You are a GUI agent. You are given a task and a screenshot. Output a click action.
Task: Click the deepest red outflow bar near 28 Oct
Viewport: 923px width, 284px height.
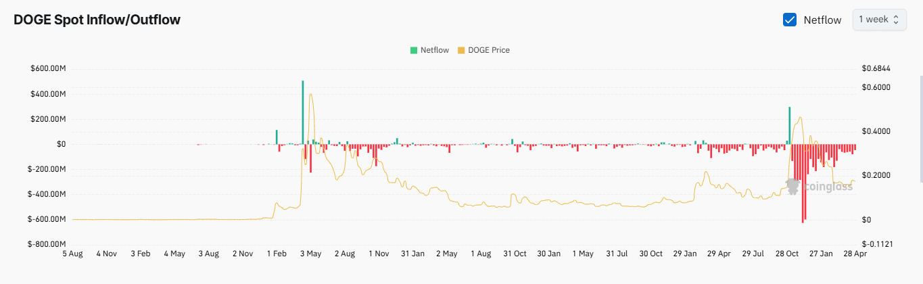tap(803, 183)
